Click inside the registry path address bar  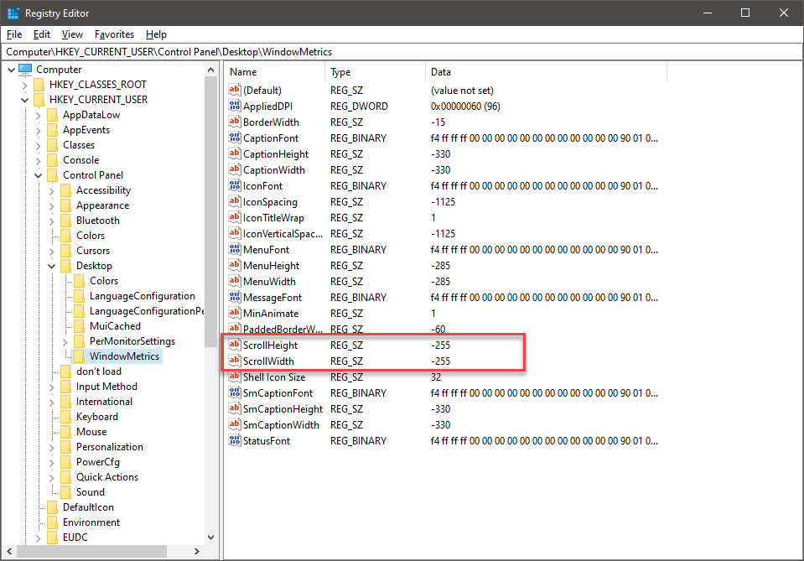click(x=335, y=50)
